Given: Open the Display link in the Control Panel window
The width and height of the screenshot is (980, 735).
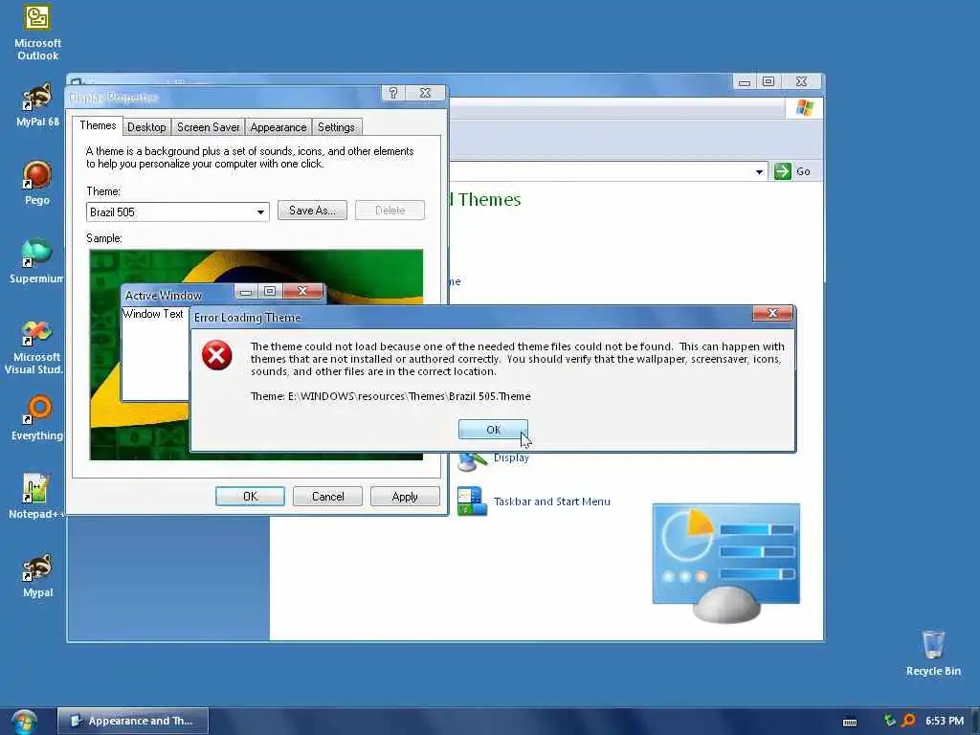Looking at the screenshot, I should pyautogui.click(x=511, y=457).
